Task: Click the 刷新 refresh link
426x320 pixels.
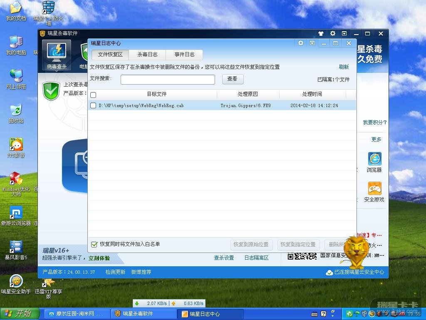Action: 344,67
